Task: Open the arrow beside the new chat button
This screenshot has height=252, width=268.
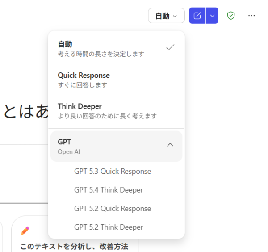Action: [212, 16]
